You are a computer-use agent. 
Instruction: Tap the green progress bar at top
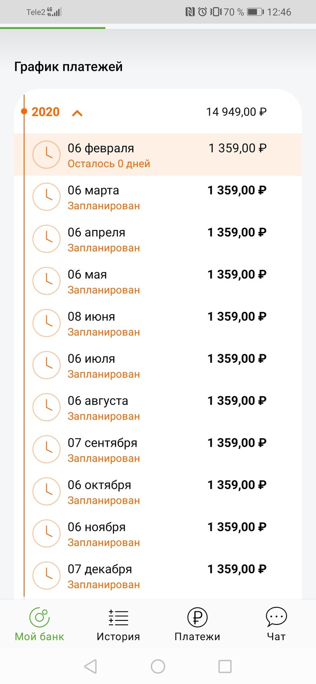[52, 28]
